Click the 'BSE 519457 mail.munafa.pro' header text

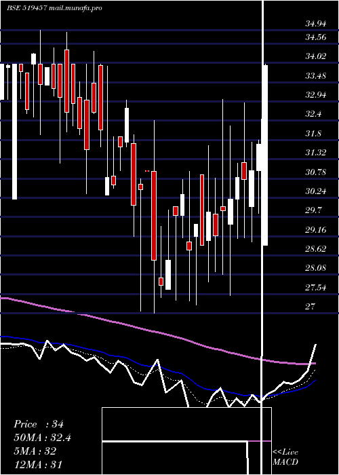[x=54, y=8]
